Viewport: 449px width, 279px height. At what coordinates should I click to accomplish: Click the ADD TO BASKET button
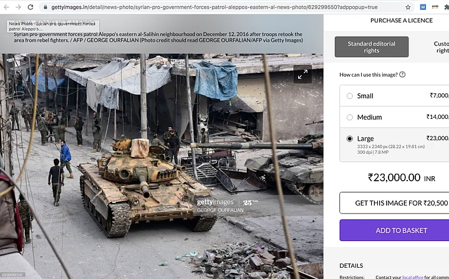[x=395, y=230]
